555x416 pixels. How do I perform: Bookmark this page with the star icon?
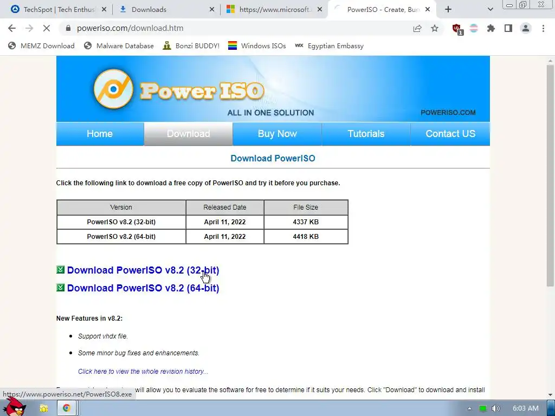tap(435, 28)
